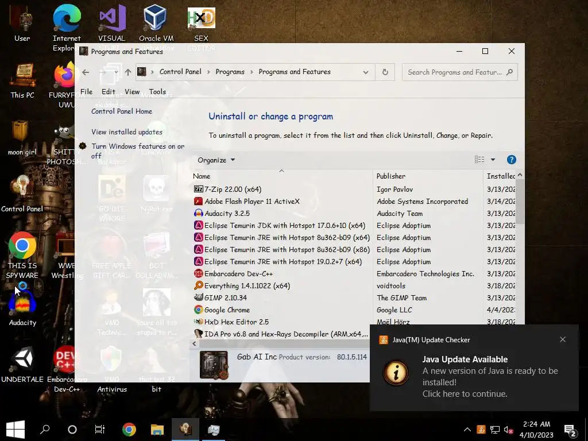Open This PC desktop icon
Viewport: 588px width, 441px height.
click(x=22, y=80)
